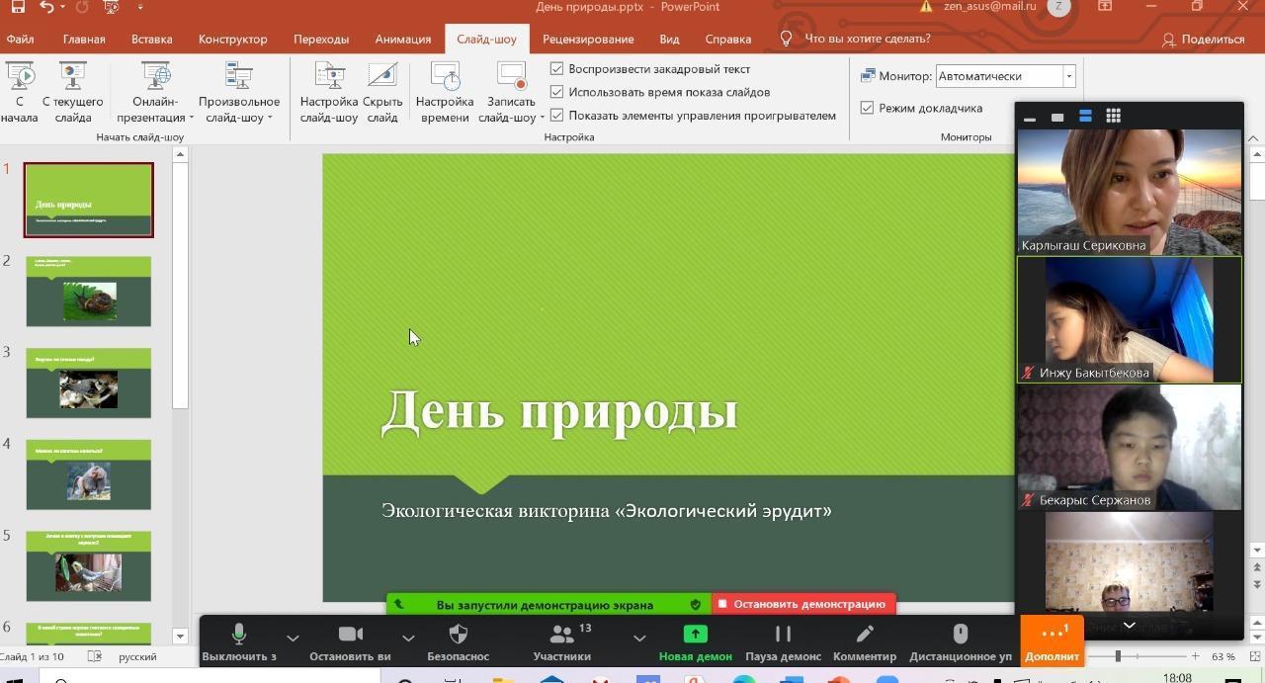Click the spell check icon in status bar
Screen dimensions: 1265x683
(95, 656)
